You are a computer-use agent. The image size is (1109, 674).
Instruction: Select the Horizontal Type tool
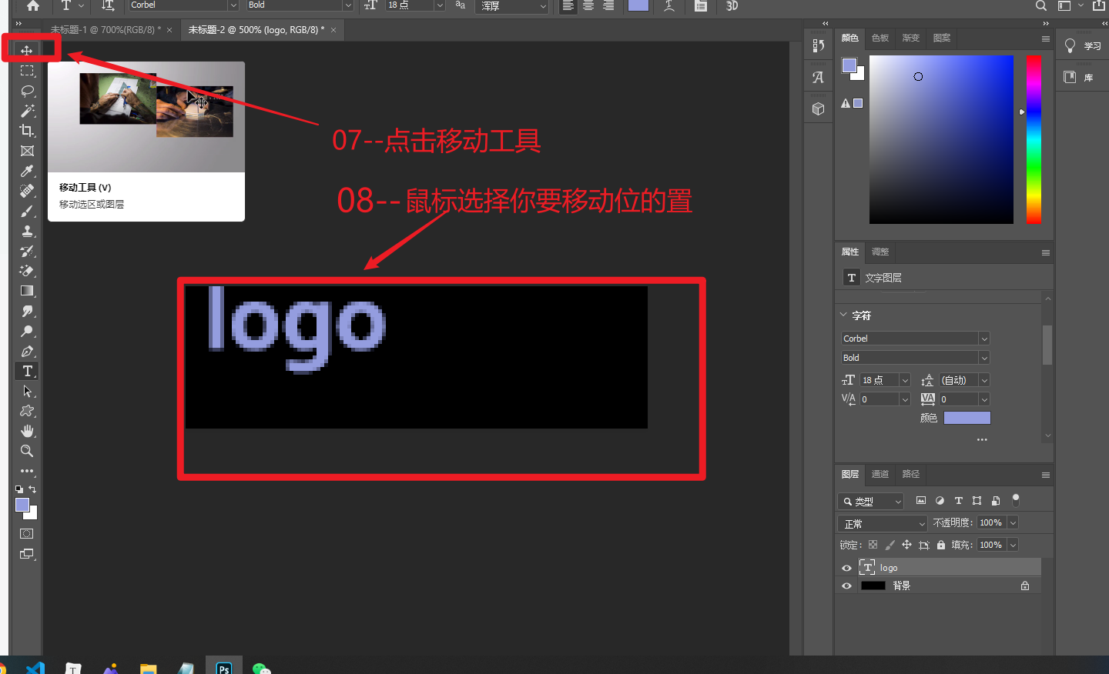point(27,371)
